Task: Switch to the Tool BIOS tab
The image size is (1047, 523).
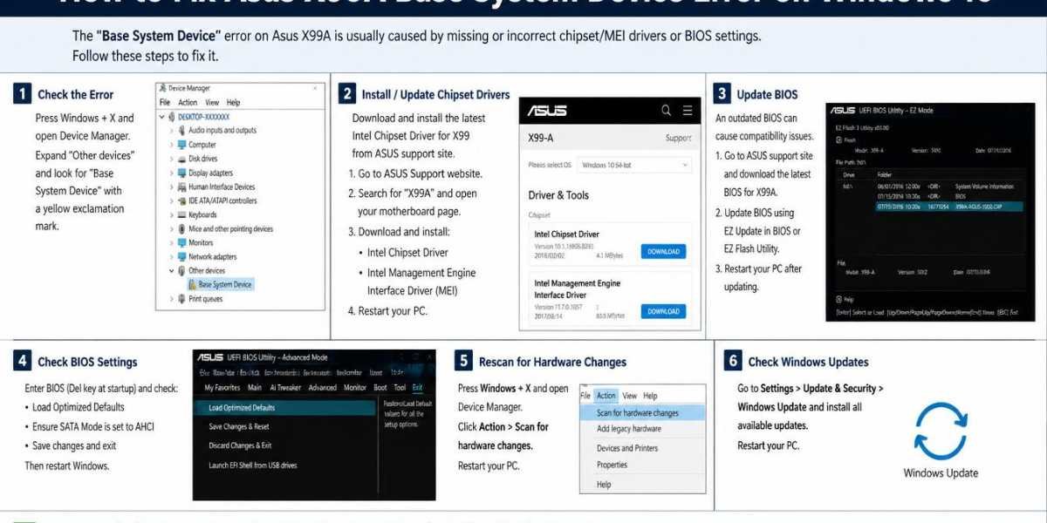Action: tap(400, 388)
